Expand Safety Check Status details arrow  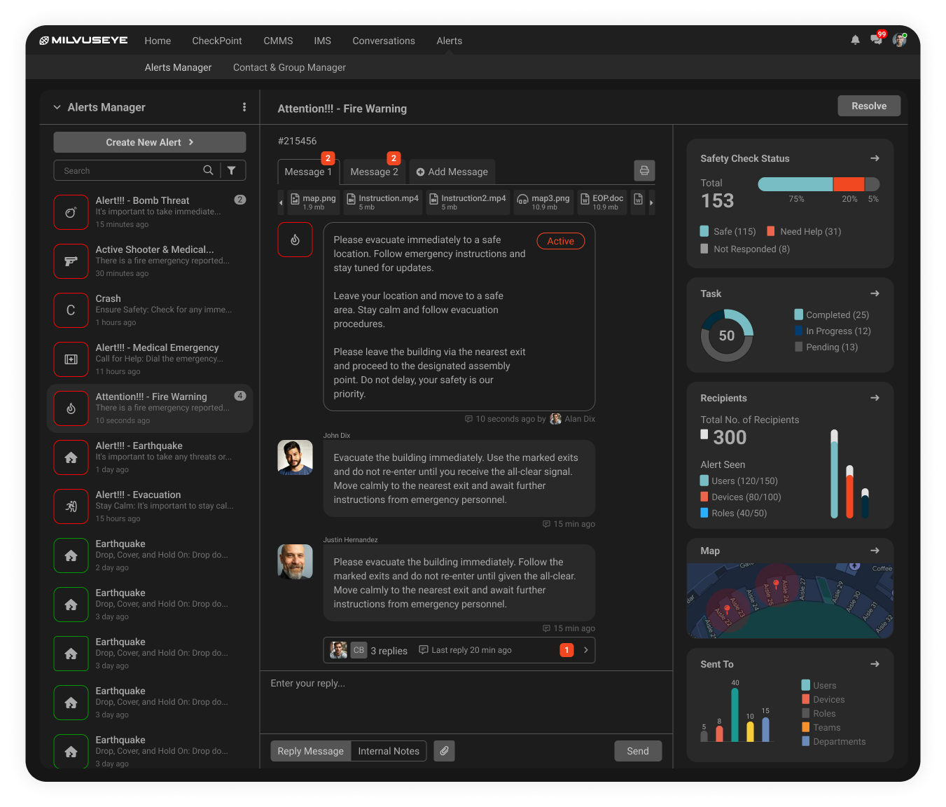tap(875, 158)
